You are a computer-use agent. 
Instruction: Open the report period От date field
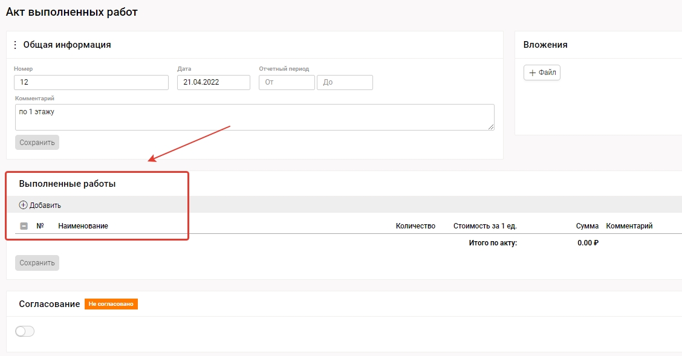click(287, 82)
